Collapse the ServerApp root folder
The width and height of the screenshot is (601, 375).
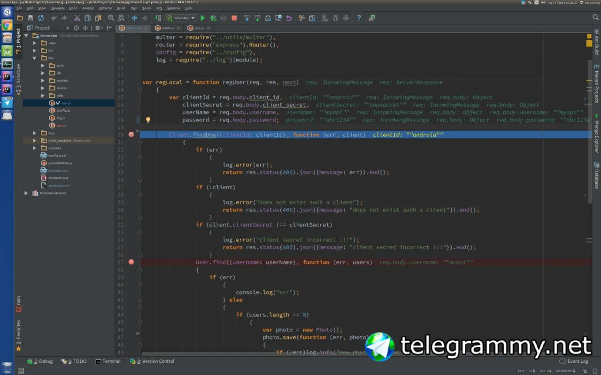pyautogui.click(x=26, y=36)
